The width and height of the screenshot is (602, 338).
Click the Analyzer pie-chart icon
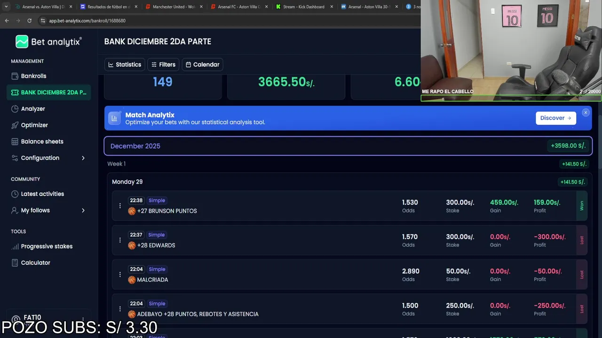pos(15,109)
